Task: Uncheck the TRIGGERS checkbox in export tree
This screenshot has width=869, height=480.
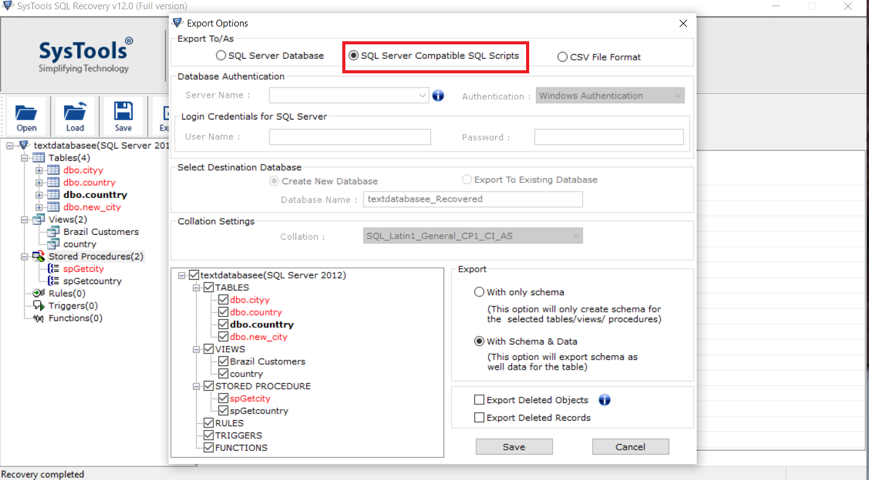Action: [x=208, y=436]
